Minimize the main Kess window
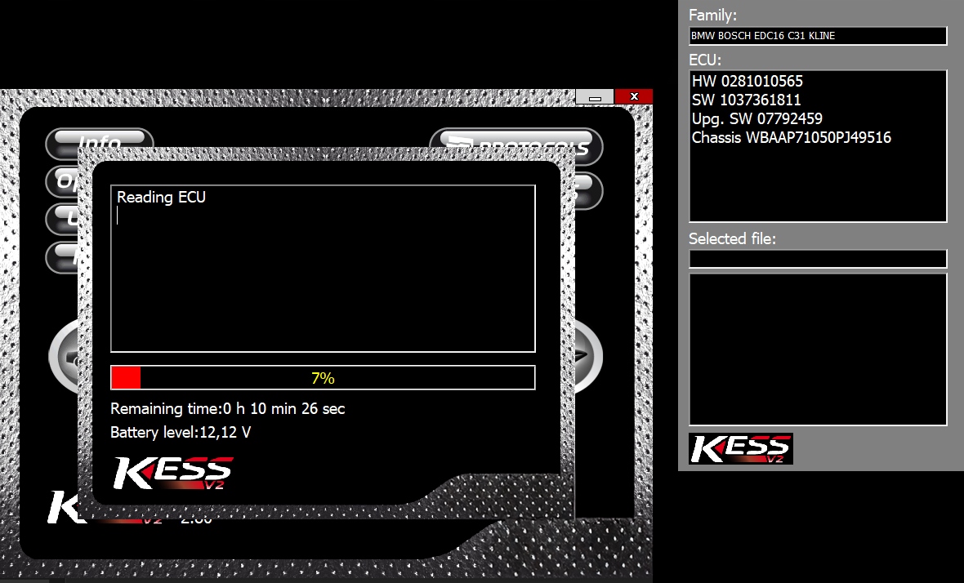This screenshot has height=583, width=964. (595, 96)
